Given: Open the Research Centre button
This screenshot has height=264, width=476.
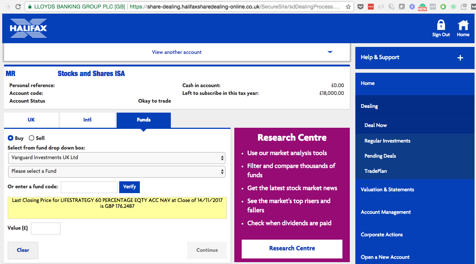Looking at the screenshot, I should 292,248.
